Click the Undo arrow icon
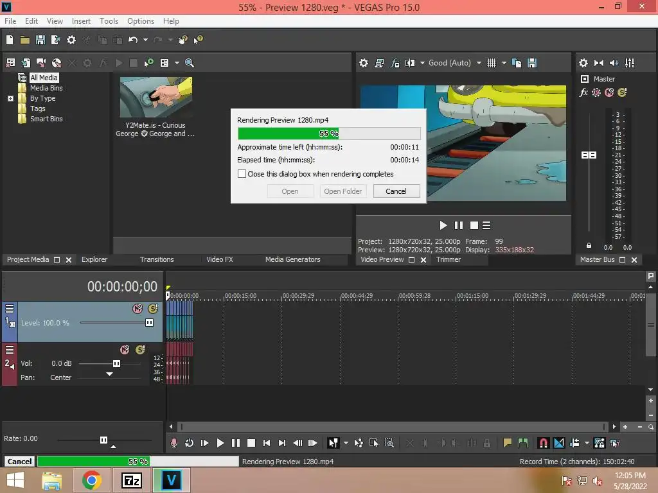The image size is (658, 493). coord(133,40)
